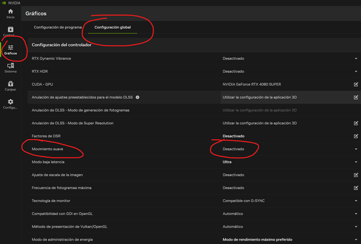The width and height of the screenshot is (361, 244).
Task: Open the Movimiento suave dropdown
Action: 356,149
